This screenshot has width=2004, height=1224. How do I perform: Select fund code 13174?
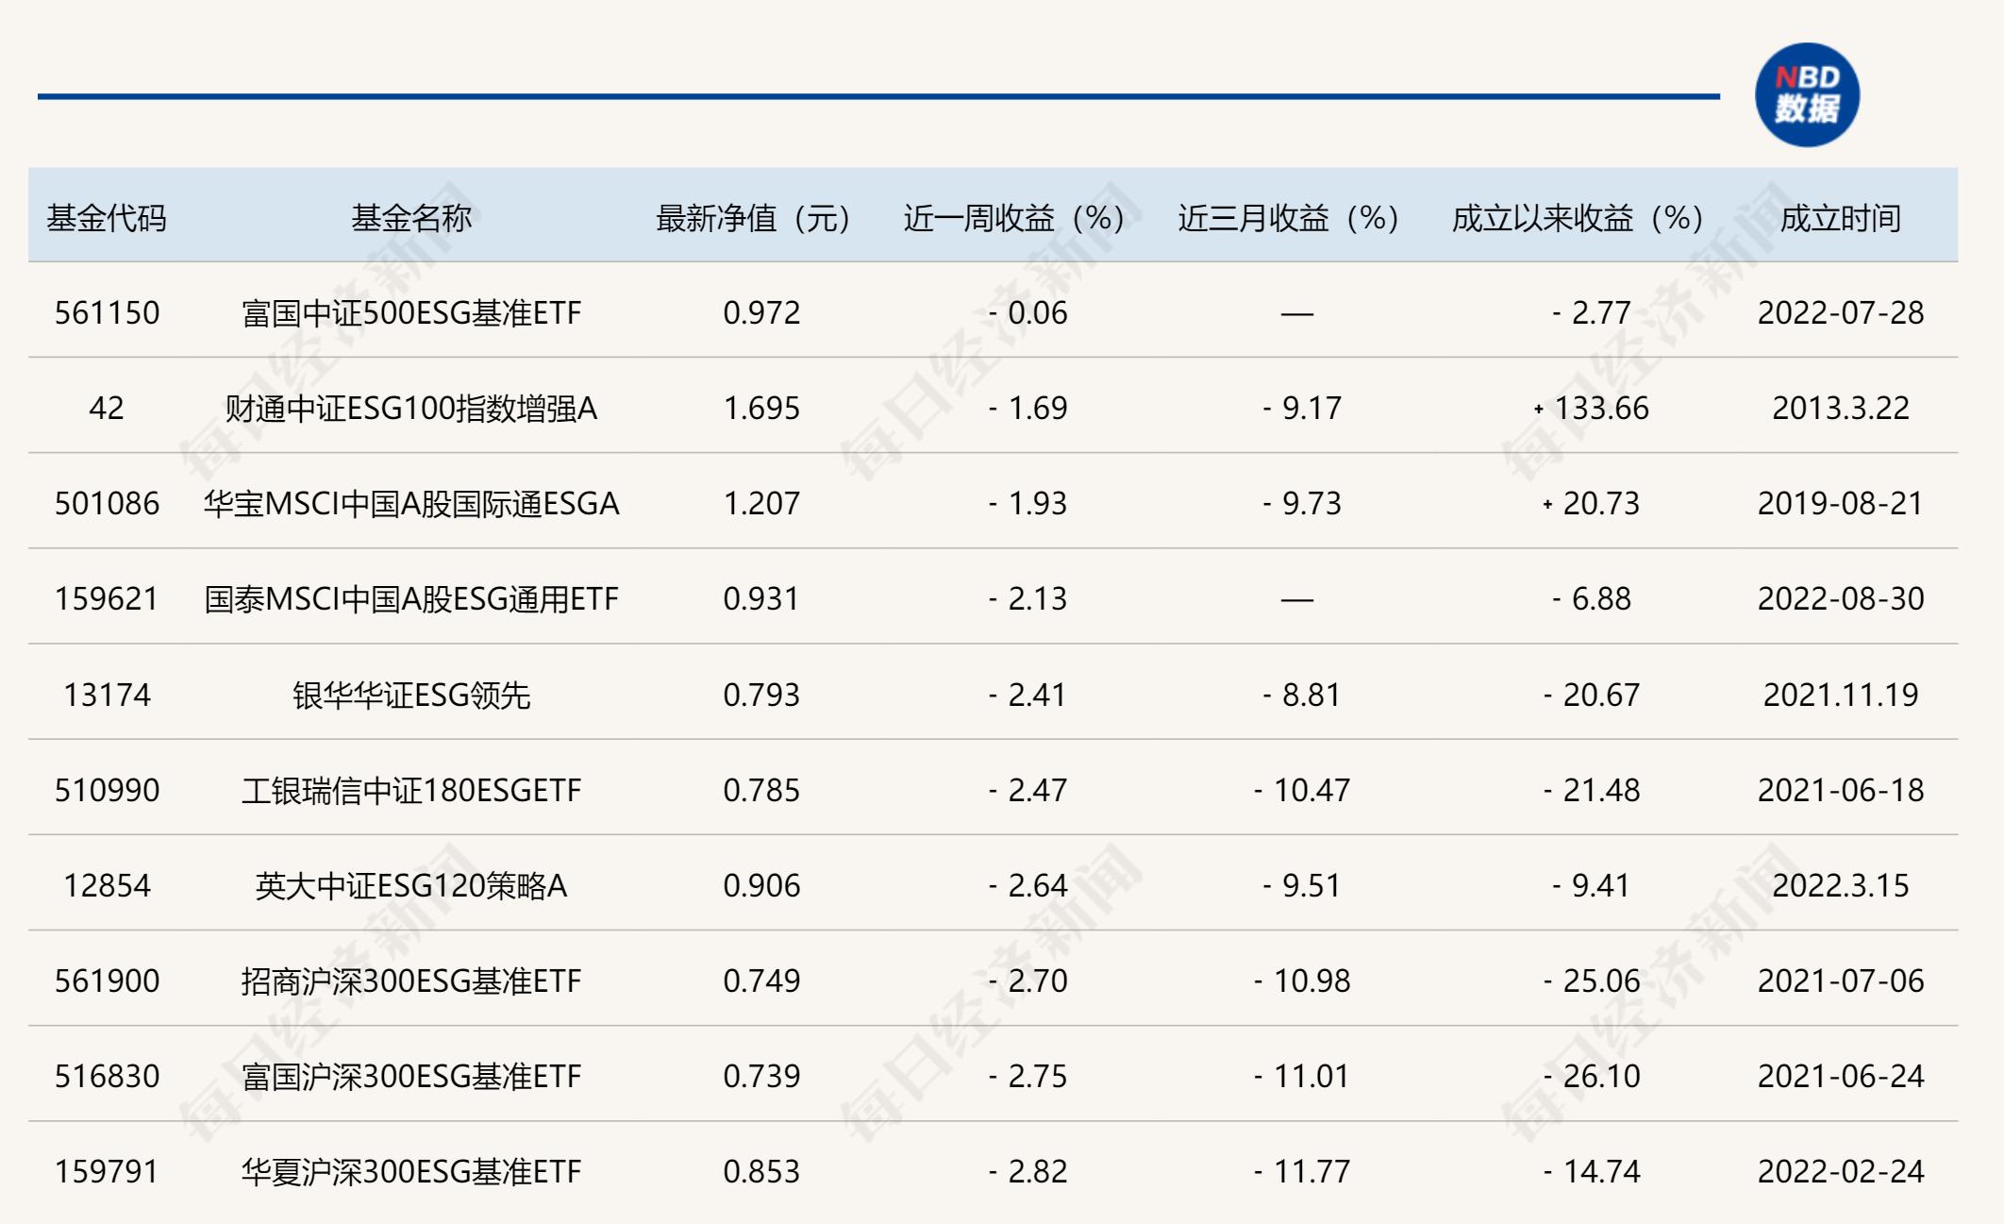(107, 695)
